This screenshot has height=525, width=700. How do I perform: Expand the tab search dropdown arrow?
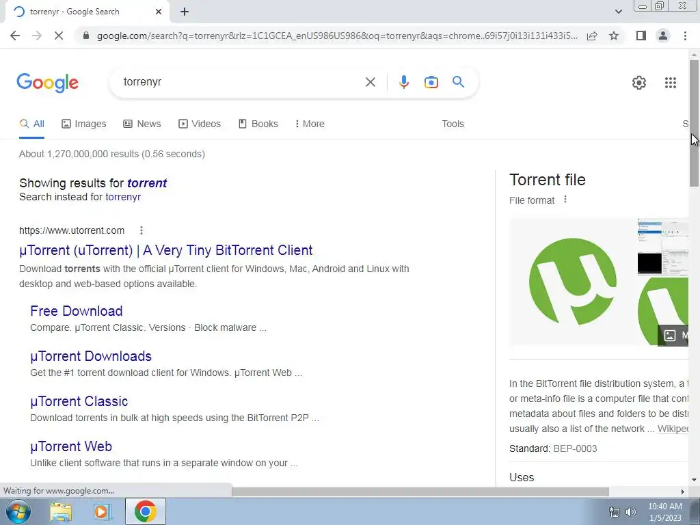click(618, 12)
